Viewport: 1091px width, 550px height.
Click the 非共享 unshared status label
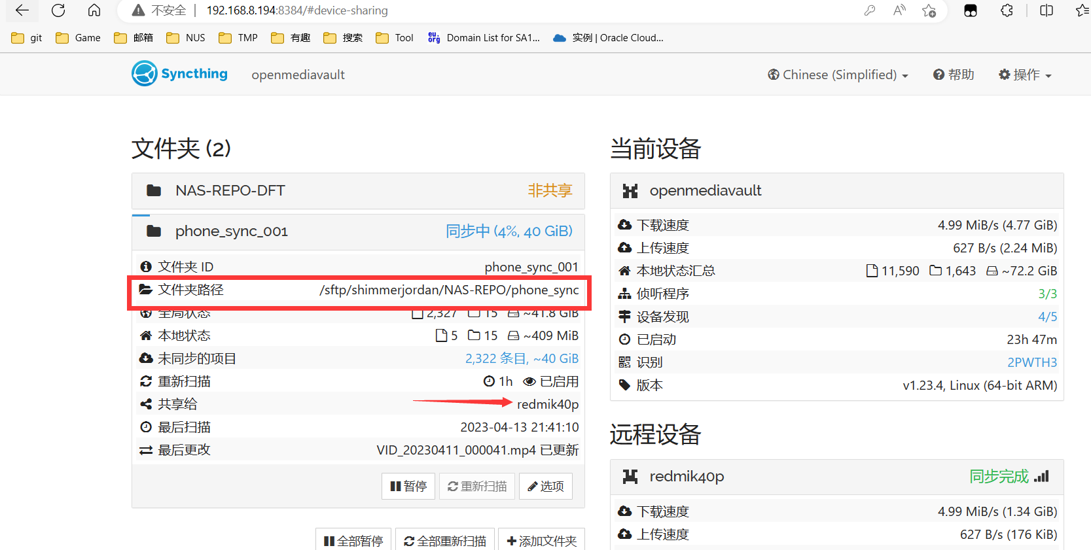tap(550, 190)
